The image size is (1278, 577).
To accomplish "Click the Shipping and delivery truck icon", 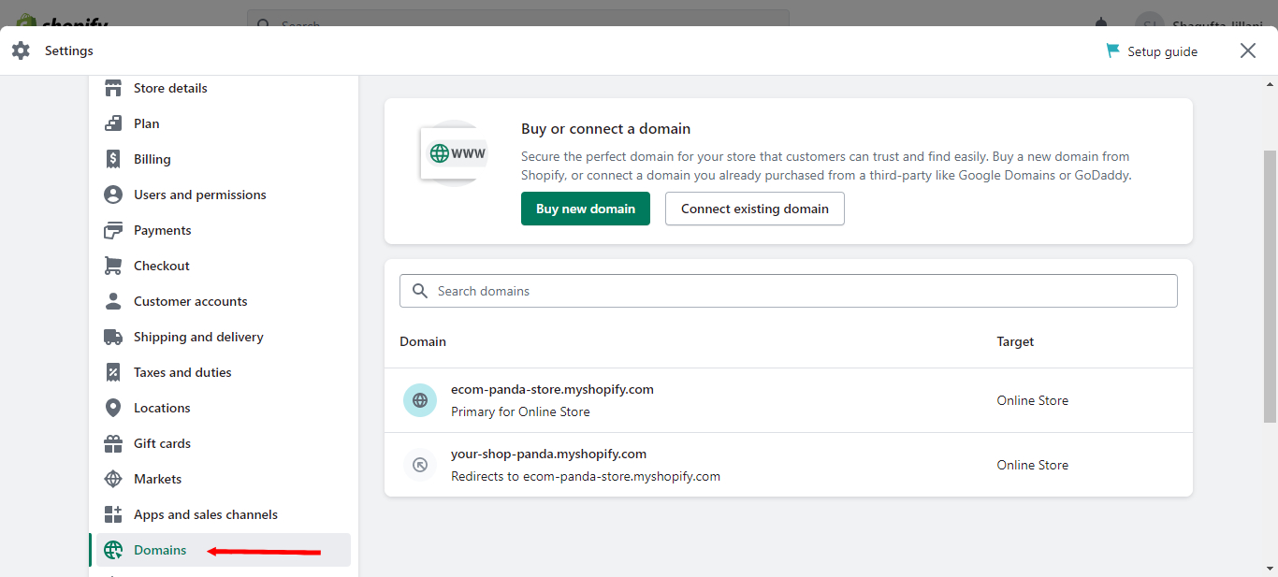I will coord(112,336).
